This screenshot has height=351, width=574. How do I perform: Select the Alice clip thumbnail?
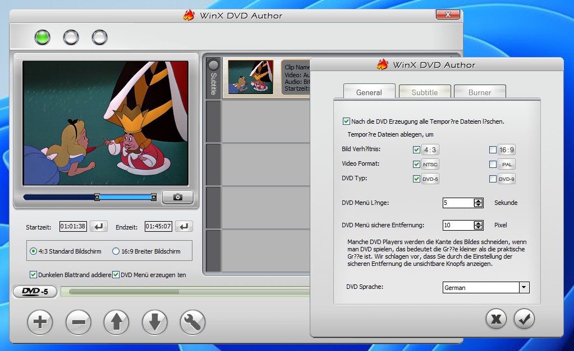click(251, 77)
